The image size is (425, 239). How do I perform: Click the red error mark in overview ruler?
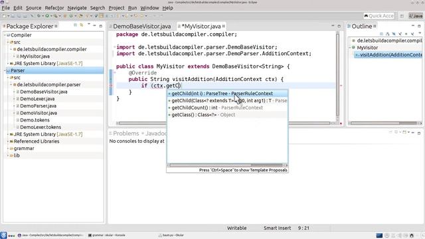341,86
